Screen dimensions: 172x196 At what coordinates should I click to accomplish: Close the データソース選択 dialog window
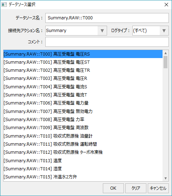(166, 5)
